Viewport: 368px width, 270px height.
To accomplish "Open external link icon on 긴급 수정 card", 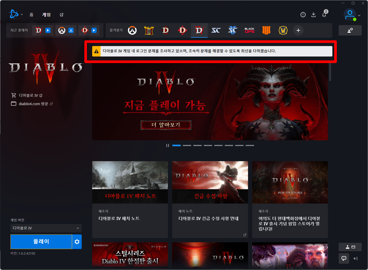I will click(x=245, y=235).
